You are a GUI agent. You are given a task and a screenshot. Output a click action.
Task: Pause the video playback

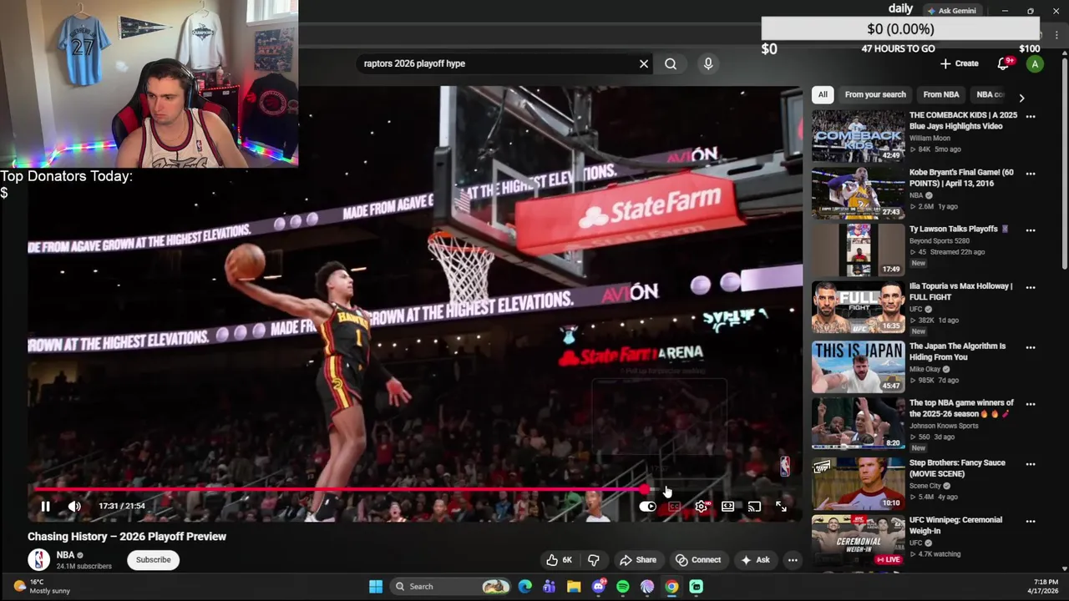click(46, 506)
